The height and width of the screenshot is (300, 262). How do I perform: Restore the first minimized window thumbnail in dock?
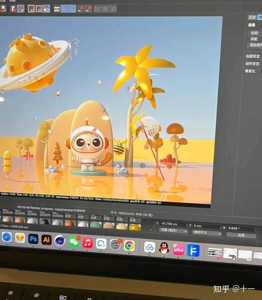tap(214, 253)
